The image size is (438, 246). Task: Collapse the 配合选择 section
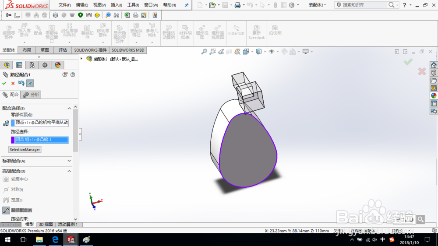69,109
